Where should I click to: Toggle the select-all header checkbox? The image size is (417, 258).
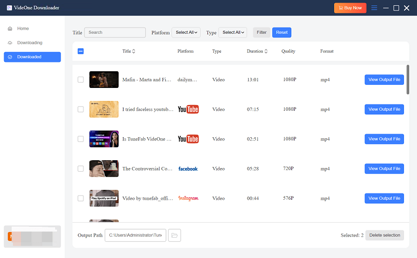pos(80,51)
